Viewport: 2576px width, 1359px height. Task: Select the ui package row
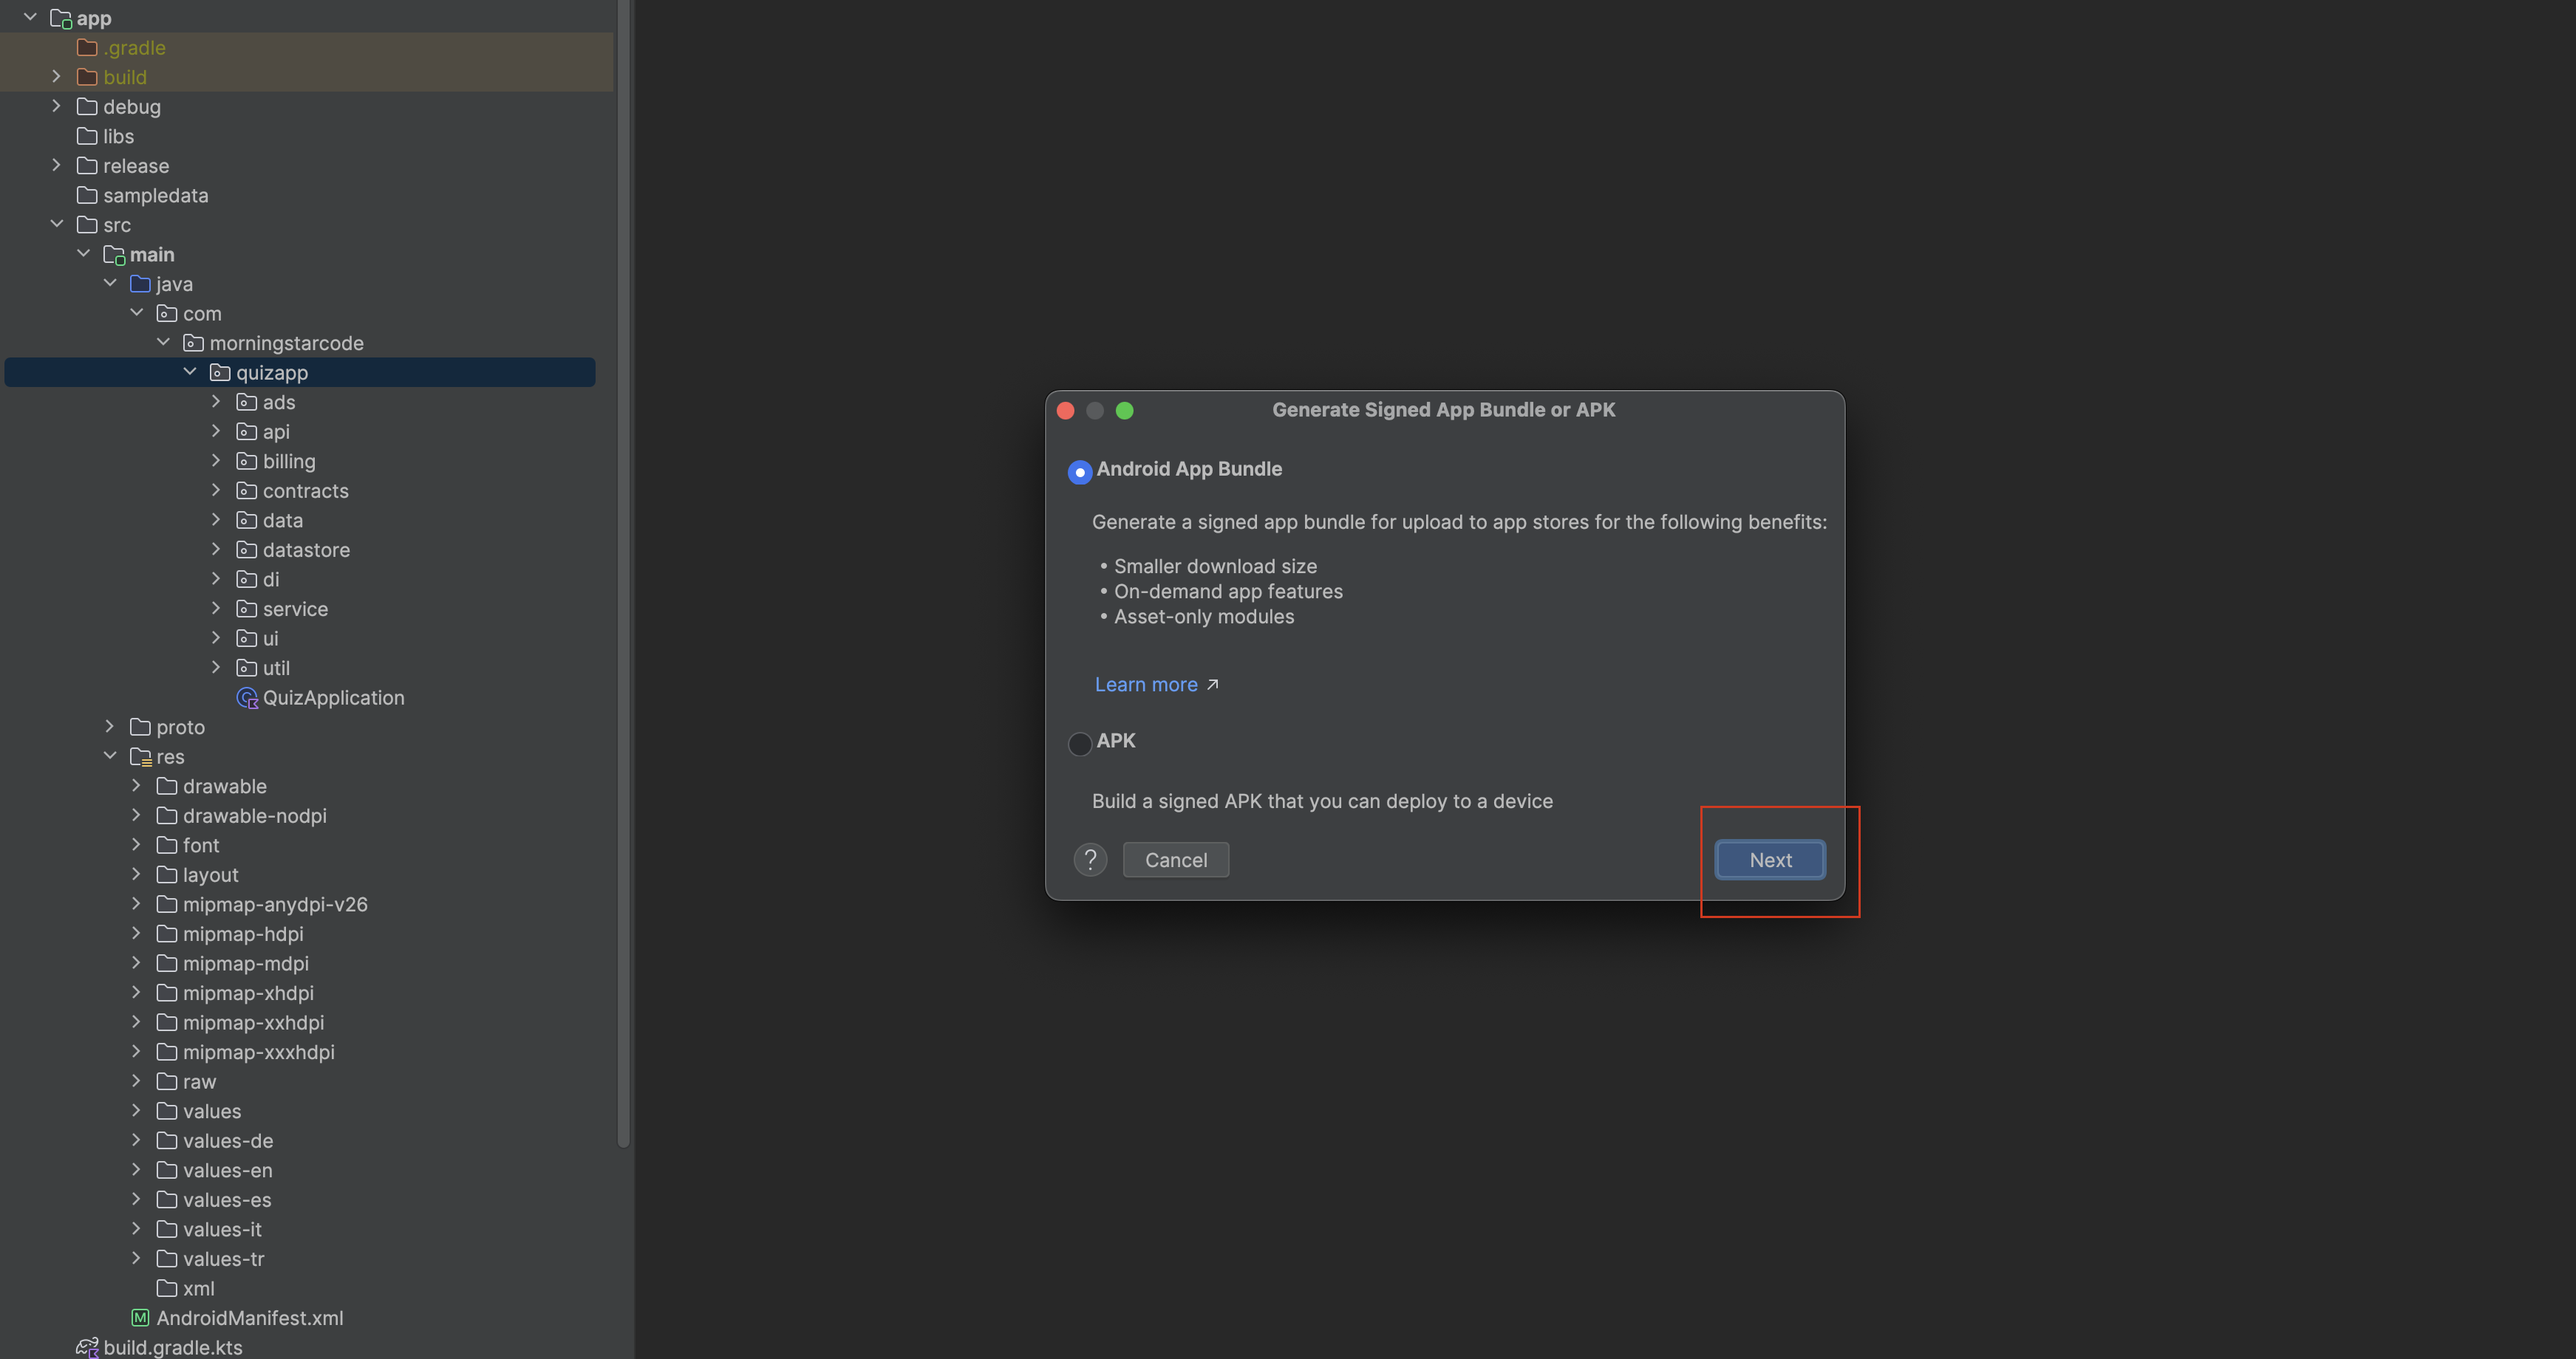(x=300, y=637)
